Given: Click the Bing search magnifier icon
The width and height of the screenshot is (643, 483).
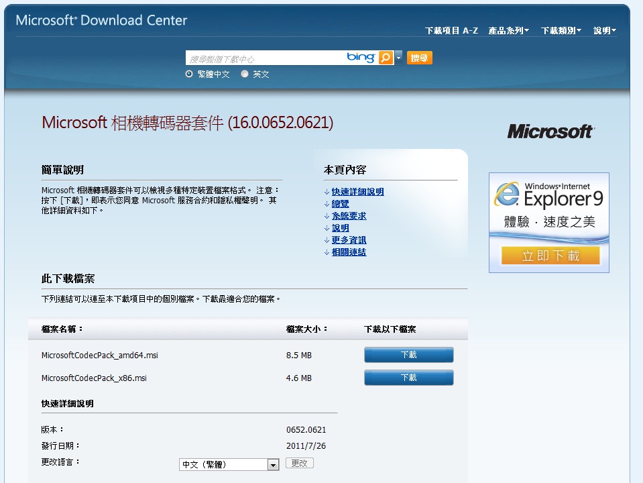Looking at the screenshot, I should click(x=386, y=58).
